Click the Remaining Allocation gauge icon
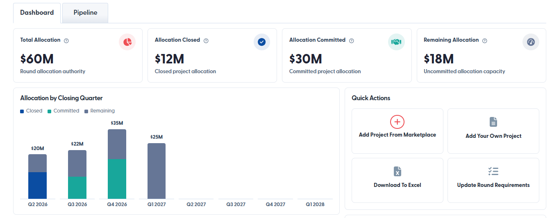The height and width of the screenshot is (218, 552). [531, 42]
